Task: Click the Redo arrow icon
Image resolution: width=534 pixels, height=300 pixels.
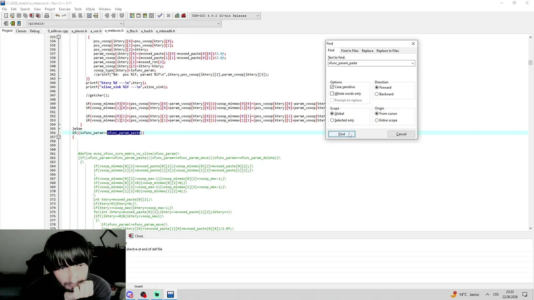Action: tap(64, 15)
